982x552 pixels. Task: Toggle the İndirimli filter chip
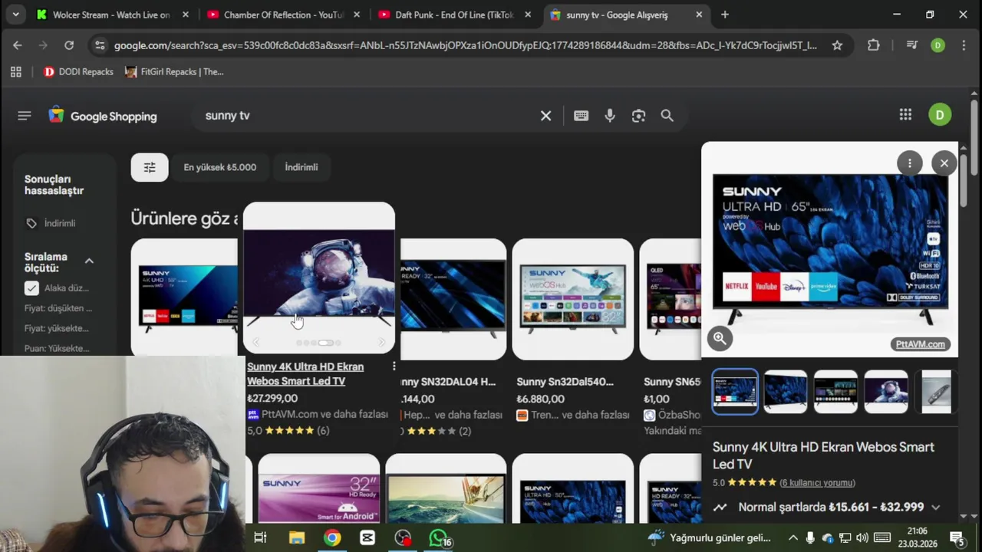(302, 167)
